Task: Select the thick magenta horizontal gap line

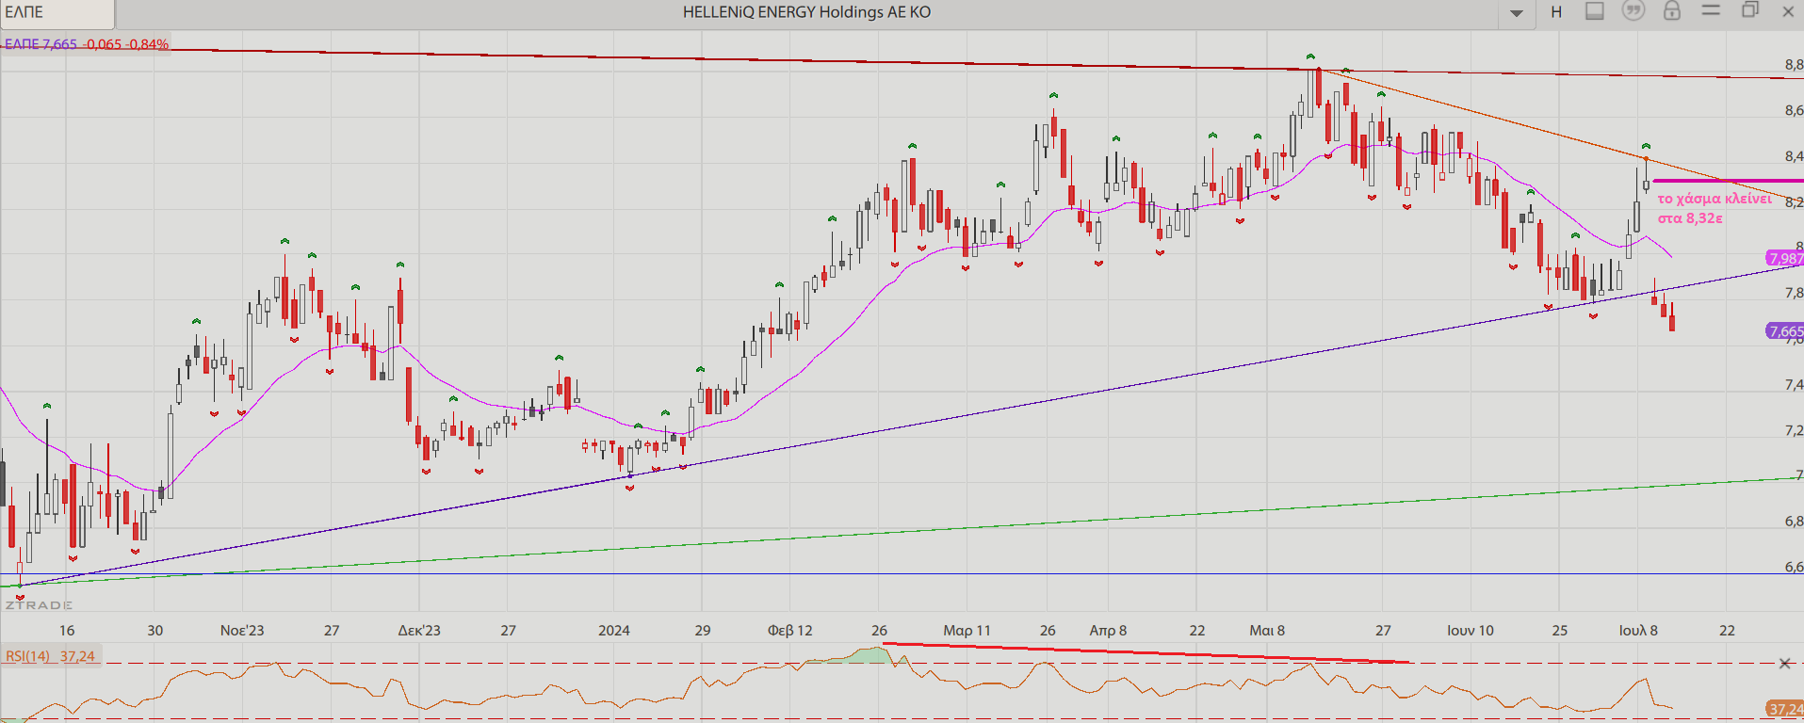Action: tap(1728, 181)
